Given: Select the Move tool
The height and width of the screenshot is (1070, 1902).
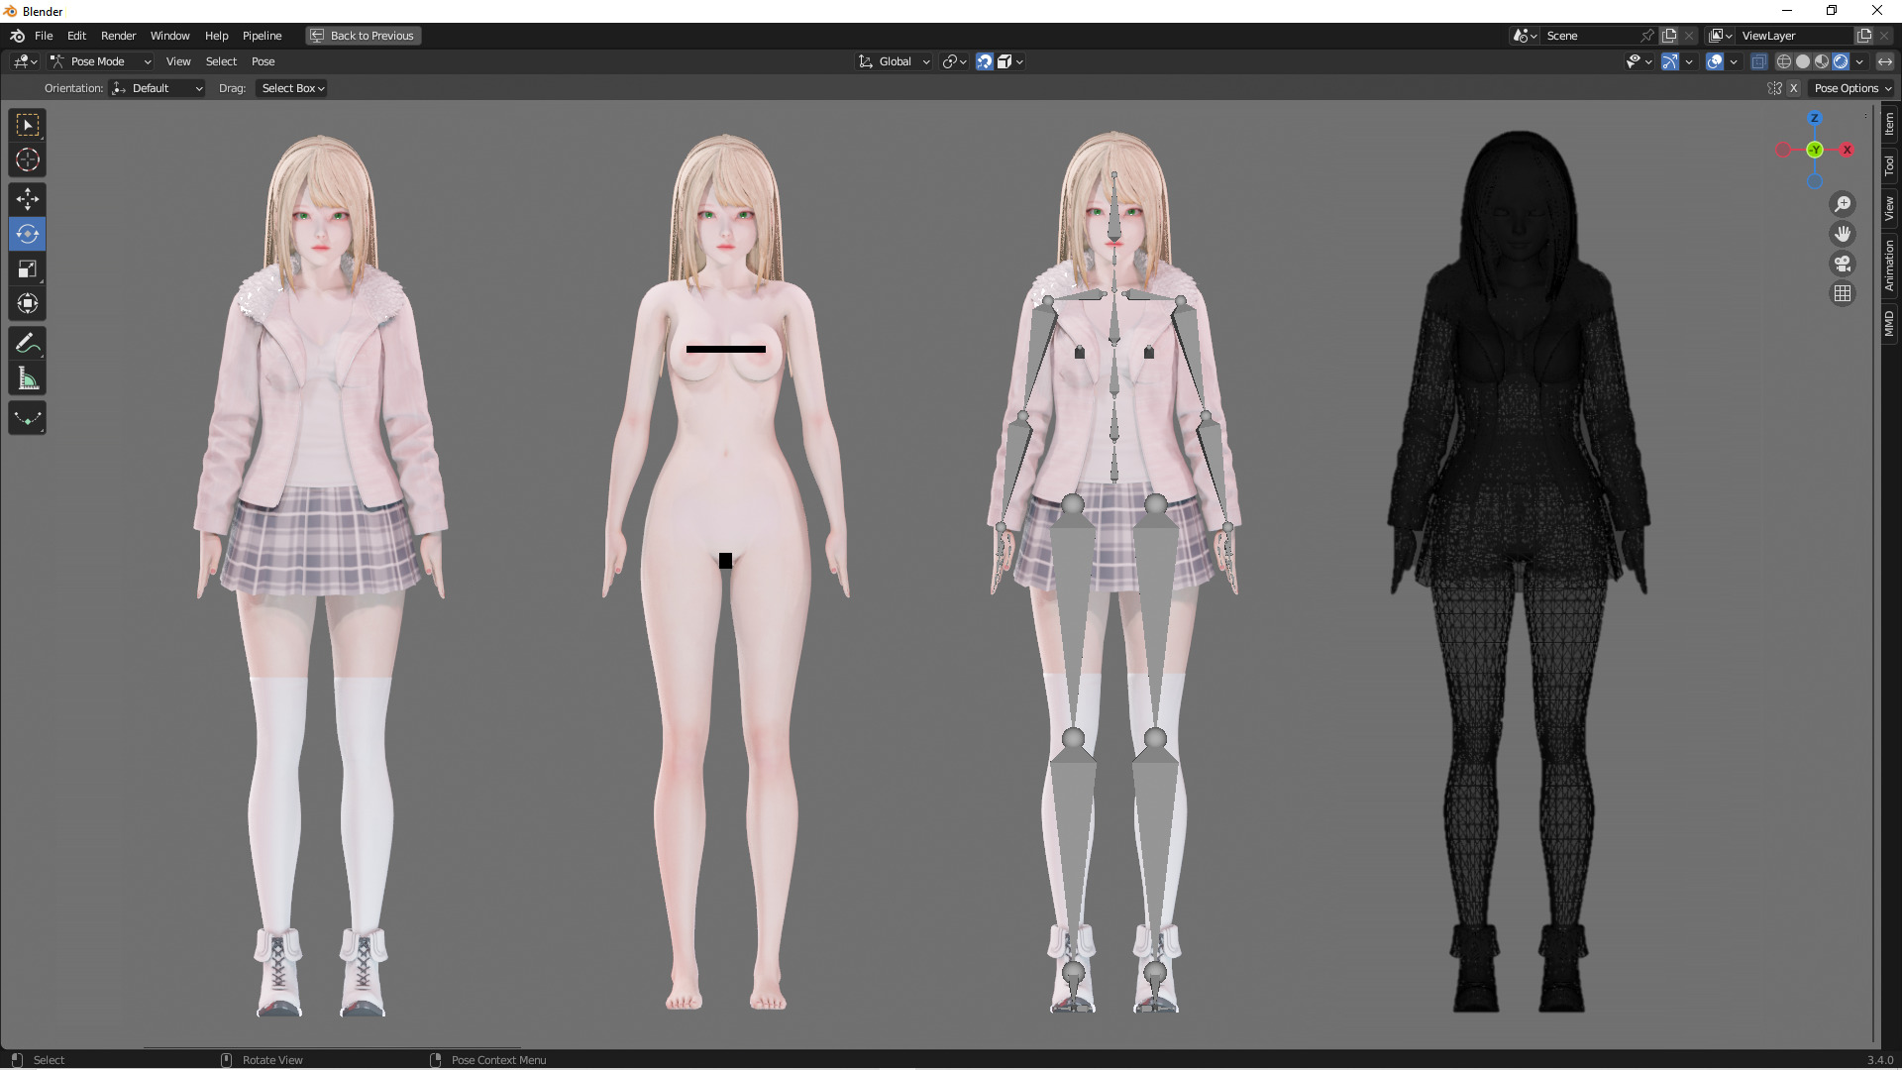Looking at the screenshot, I should pyautogui.click(x=28, y=200).
